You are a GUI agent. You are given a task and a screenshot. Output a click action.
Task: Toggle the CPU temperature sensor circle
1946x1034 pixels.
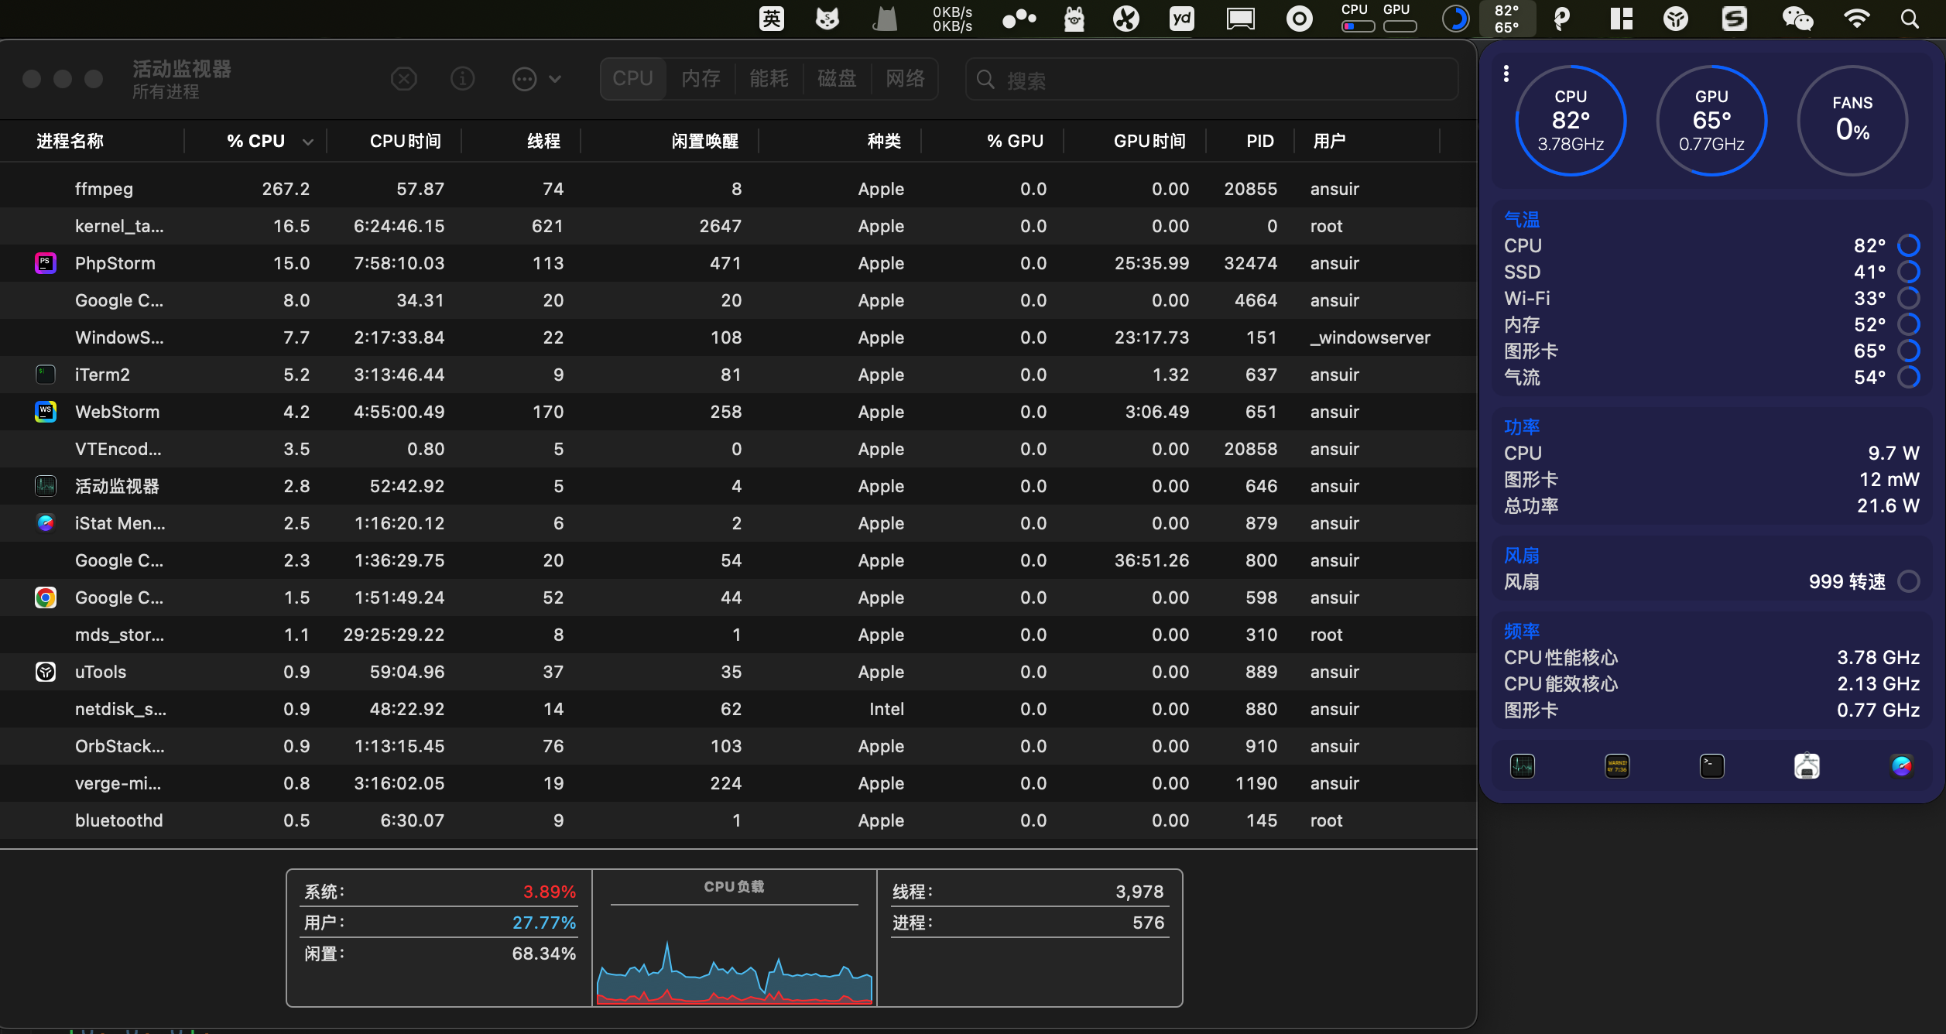pyautogui.click(x=1909, y=245)
